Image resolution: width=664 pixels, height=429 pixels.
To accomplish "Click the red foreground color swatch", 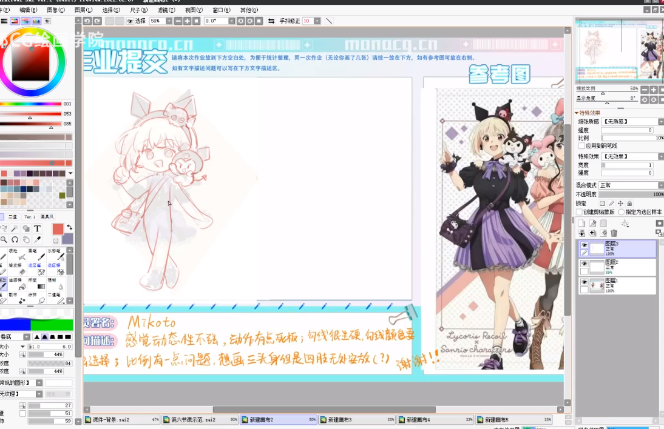I will 58,229.
